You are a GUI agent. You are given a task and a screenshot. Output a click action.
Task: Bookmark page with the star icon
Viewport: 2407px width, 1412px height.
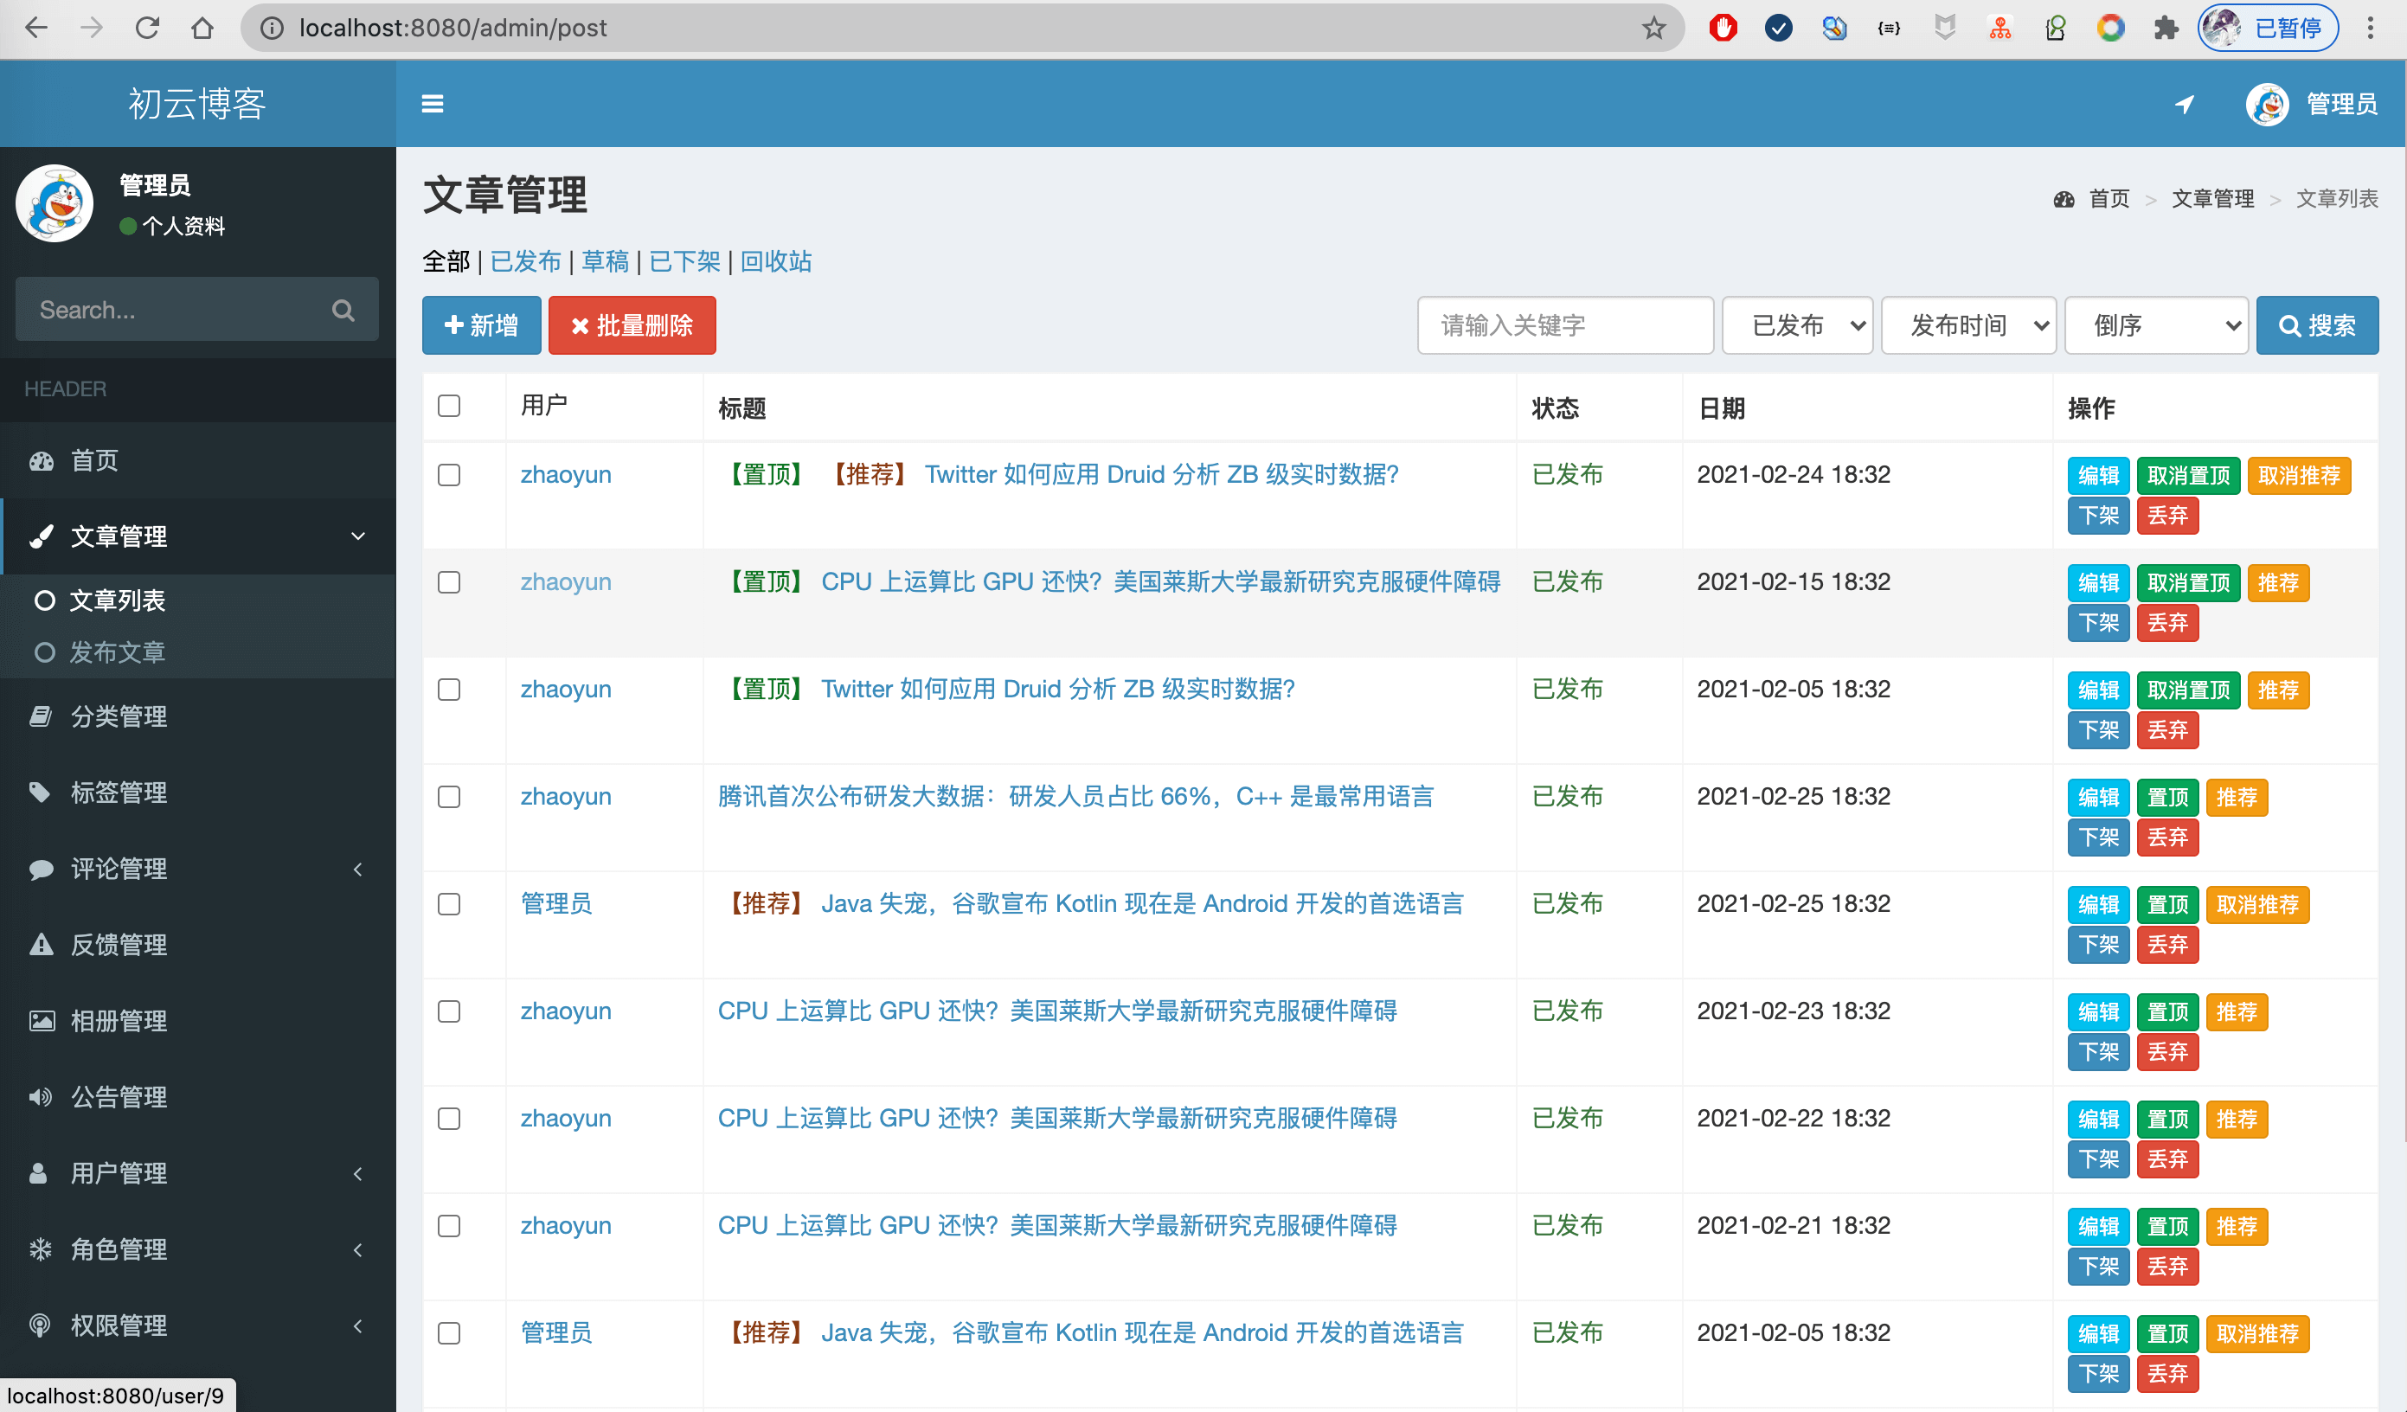coord(1653,28)
